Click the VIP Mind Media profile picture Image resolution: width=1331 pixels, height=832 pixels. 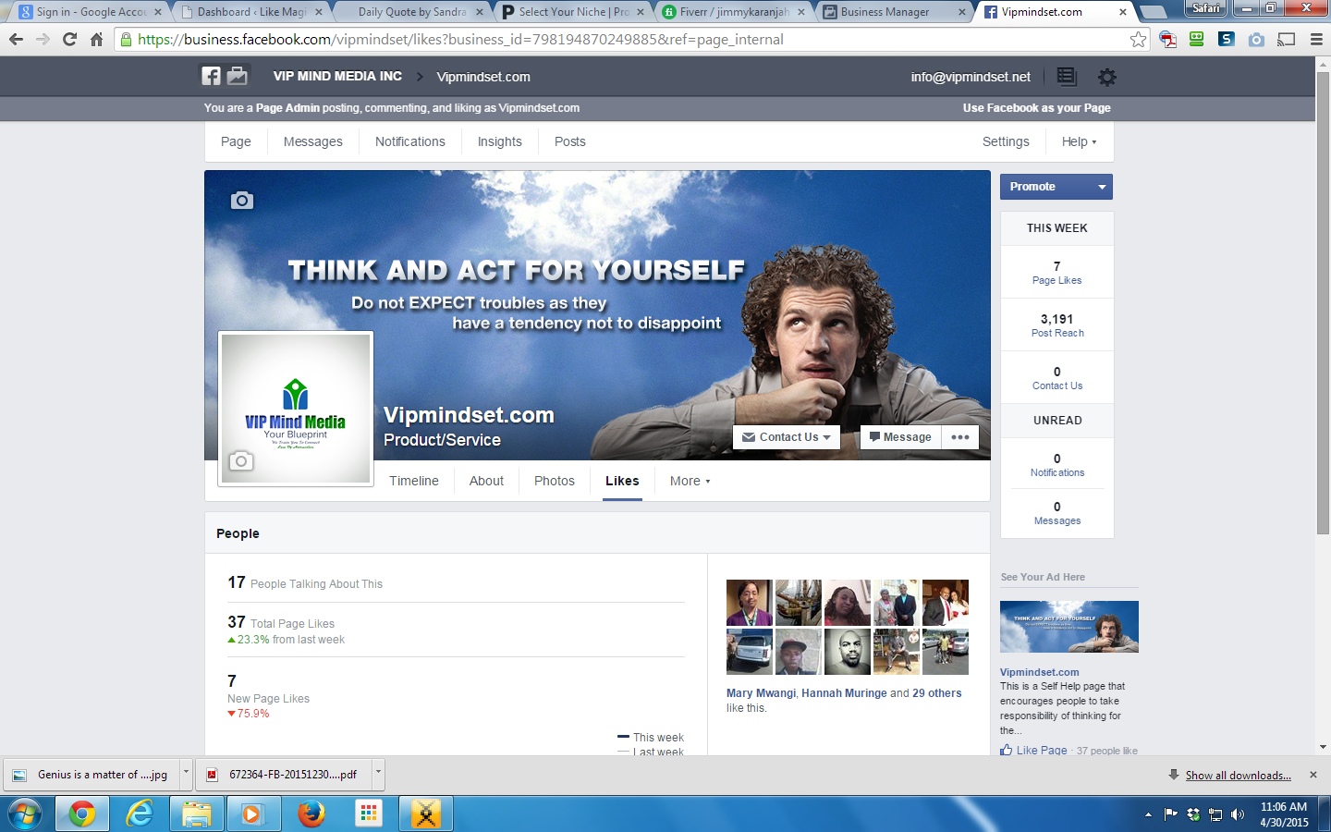296,408
